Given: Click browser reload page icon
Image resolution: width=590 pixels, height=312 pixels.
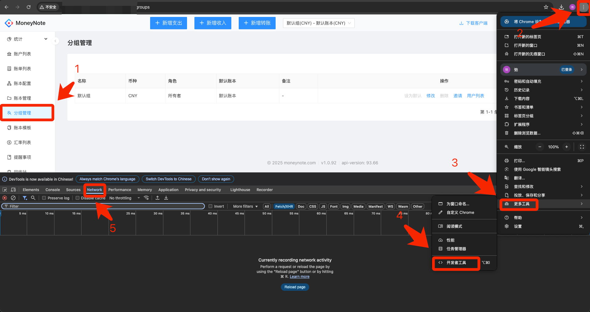Looking at the screenshot, I should pos(29,7).
